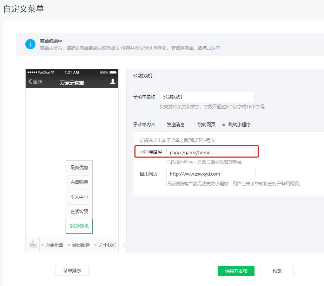Open the 万象乐园 bottom menu
Image resolution: width=324 pixels, height=286 pixels.
point(53,245)
